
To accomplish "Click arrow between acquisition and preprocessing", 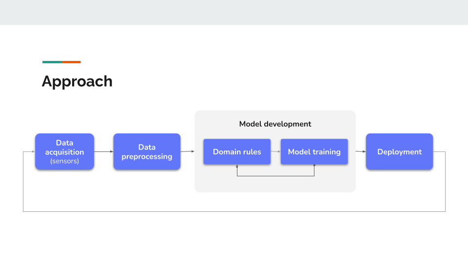I will tap(103, 151).
